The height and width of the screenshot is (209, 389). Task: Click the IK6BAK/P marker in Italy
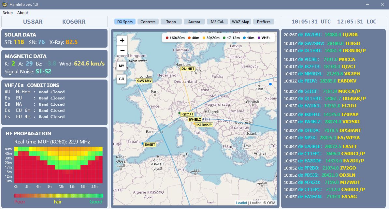(x=204, y=125)
